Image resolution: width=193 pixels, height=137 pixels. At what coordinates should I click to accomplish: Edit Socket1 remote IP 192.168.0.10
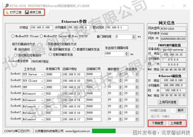point(73,75)
